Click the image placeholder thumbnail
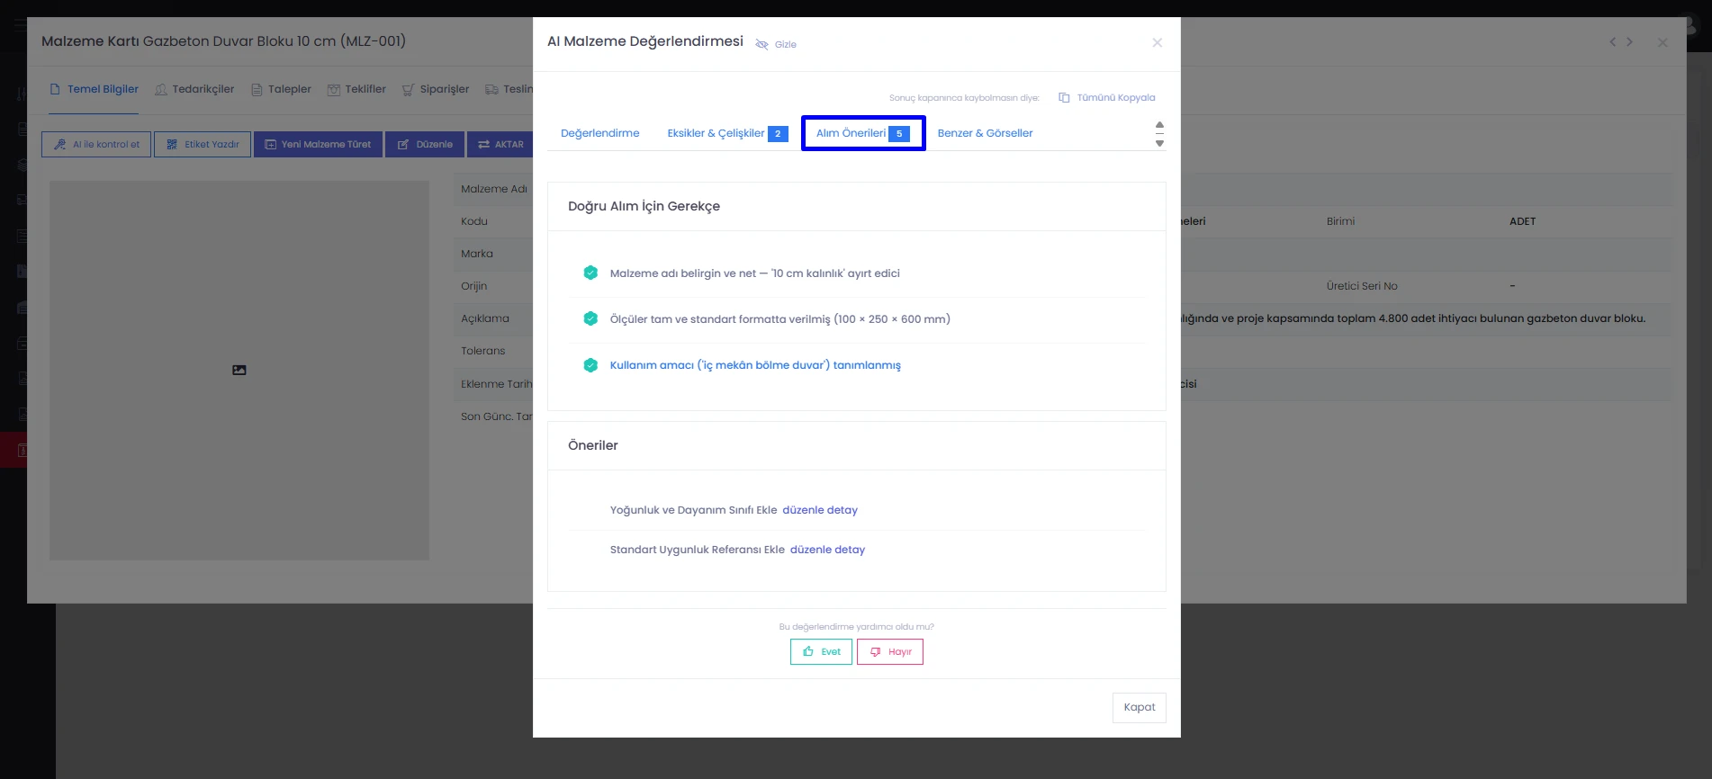The image size is (1712, 779). click(x=239, y=370)
